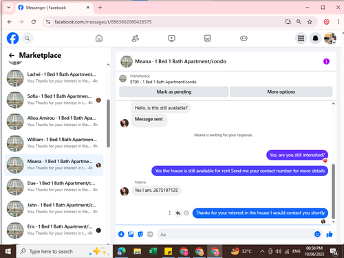Open Sticky Notes from the taskbar
This screenshot has height=258, width=344.
coord(168,251)
